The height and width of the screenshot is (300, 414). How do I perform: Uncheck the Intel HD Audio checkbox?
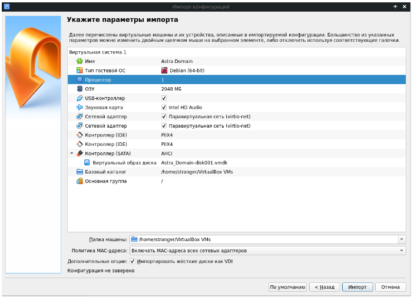(x=164, y=108)
